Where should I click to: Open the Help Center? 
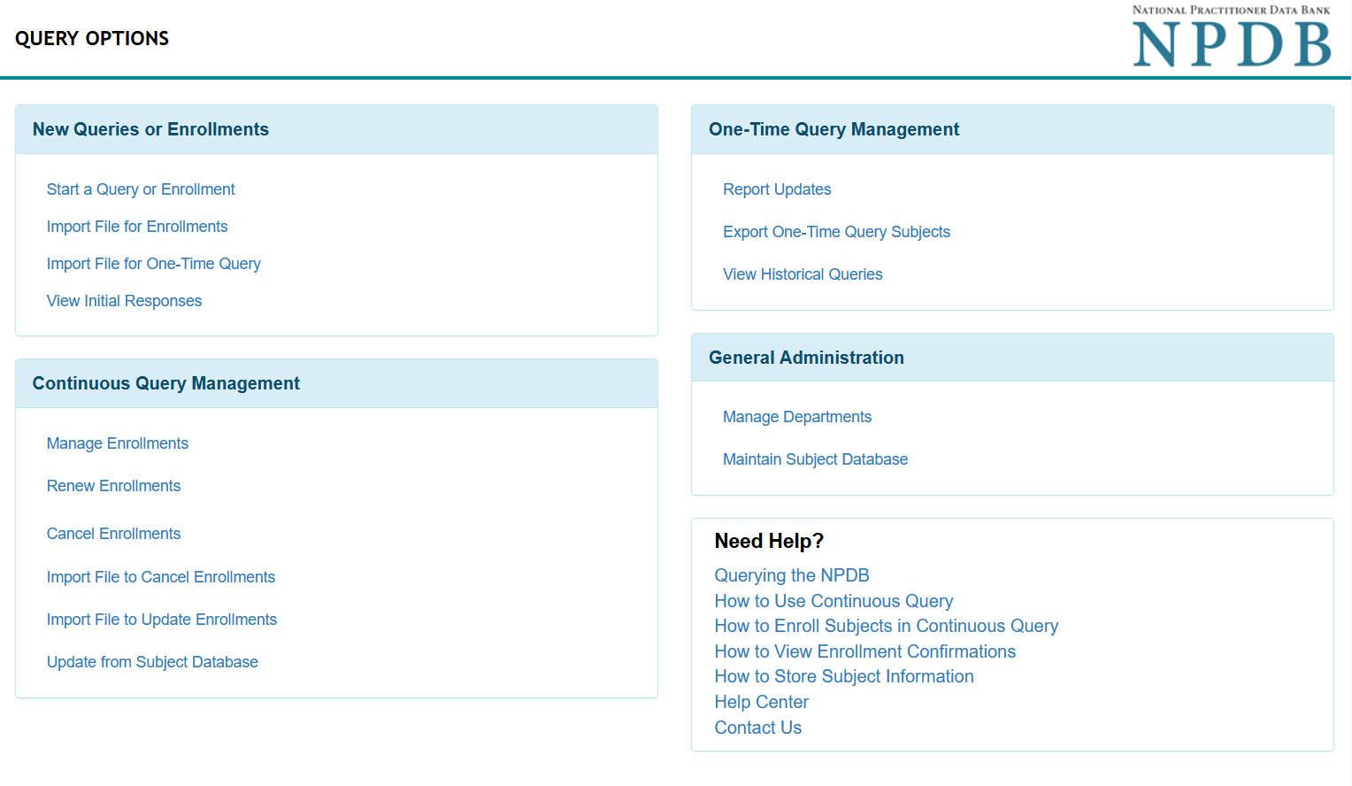click(x=761, y=701)
